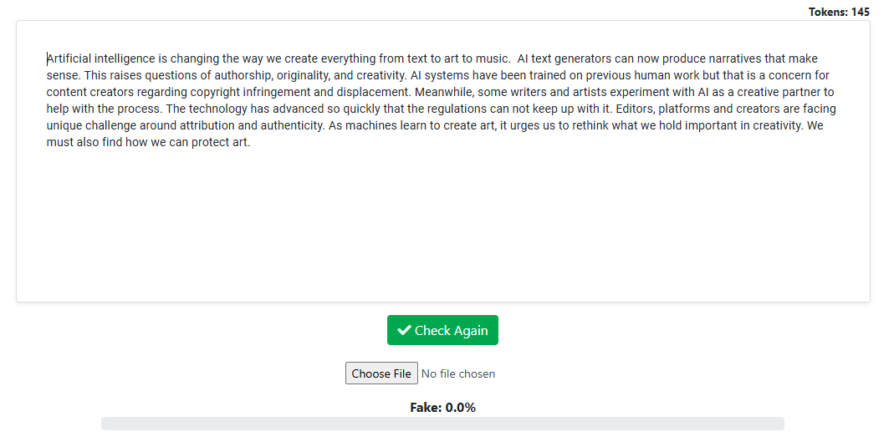Image resolution: width=889 pixels, height=442 pixels.
Task: Click the 'Tokens: 145' counter
Action: click(x=839, y=12)
